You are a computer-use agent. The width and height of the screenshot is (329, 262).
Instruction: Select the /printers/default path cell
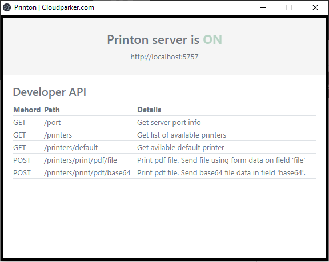(x=71, y=148)
